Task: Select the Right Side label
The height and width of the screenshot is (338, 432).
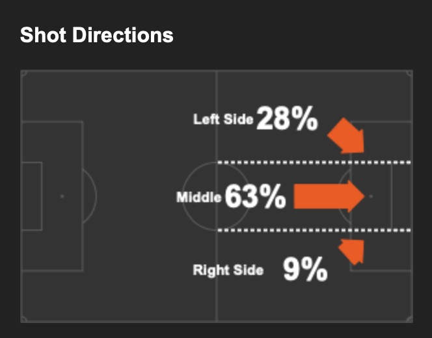Action: click(x=228, y=270)
